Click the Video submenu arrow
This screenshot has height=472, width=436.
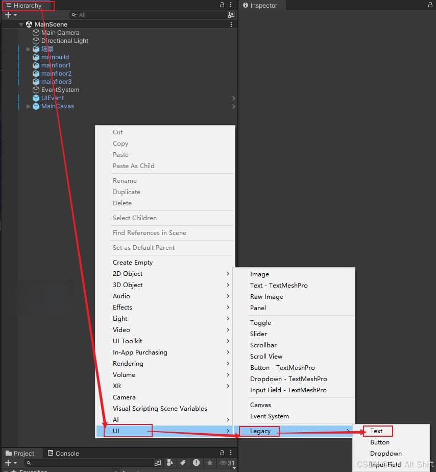[228, 329]
